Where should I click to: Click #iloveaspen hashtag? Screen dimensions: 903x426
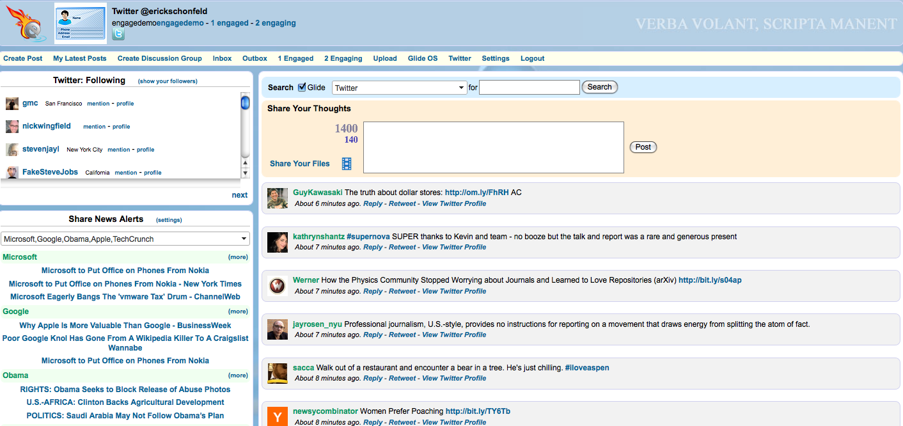click(587, 368)
